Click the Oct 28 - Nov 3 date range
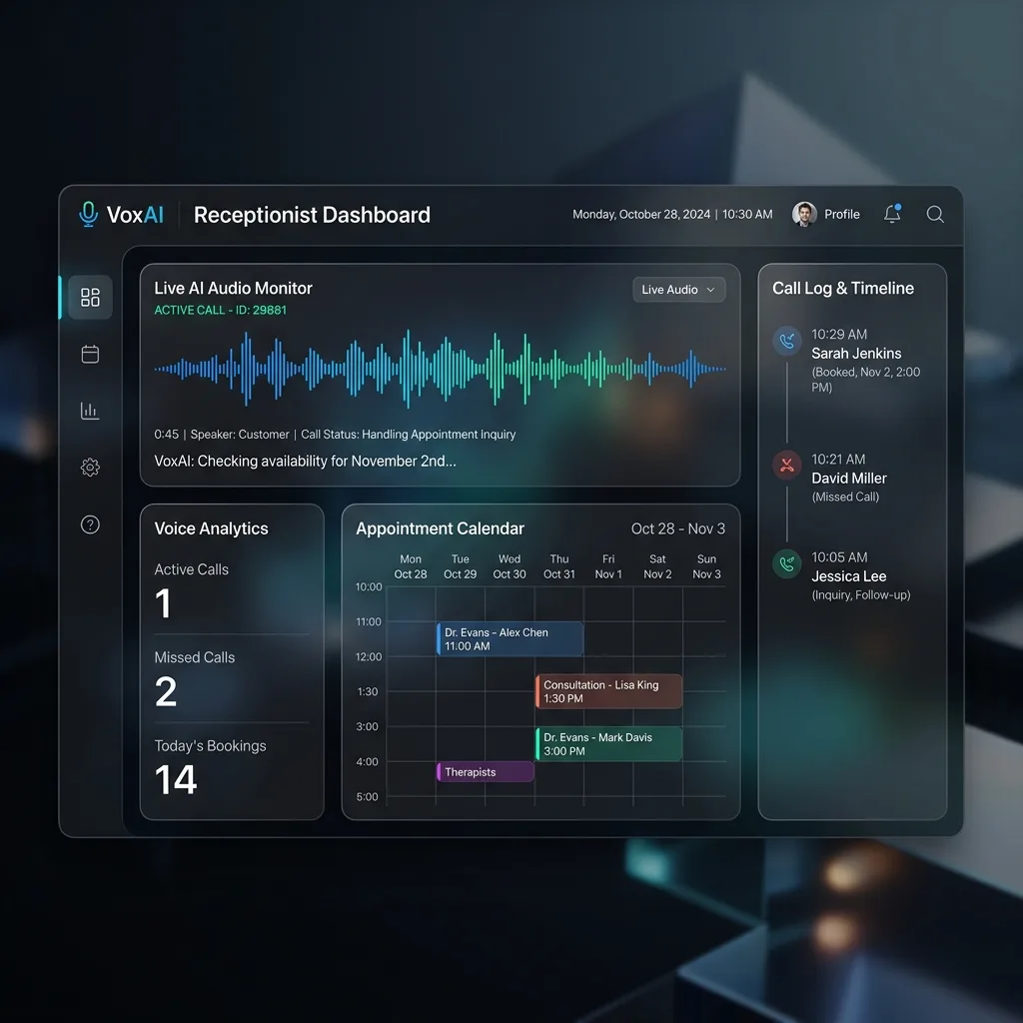The height and width of the screenshot is (1023, 1023). tap(678, 528)
